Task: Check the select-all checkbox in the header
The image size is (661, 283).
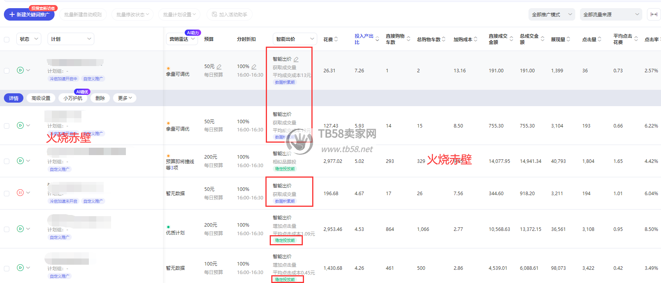Action: [7, 40]
